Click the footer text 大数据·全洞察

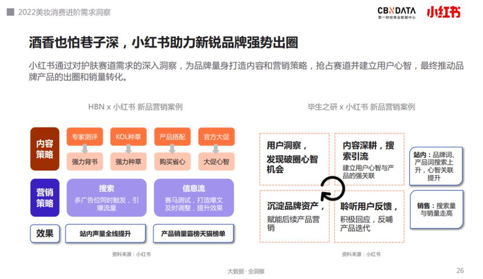coord(246,271)
